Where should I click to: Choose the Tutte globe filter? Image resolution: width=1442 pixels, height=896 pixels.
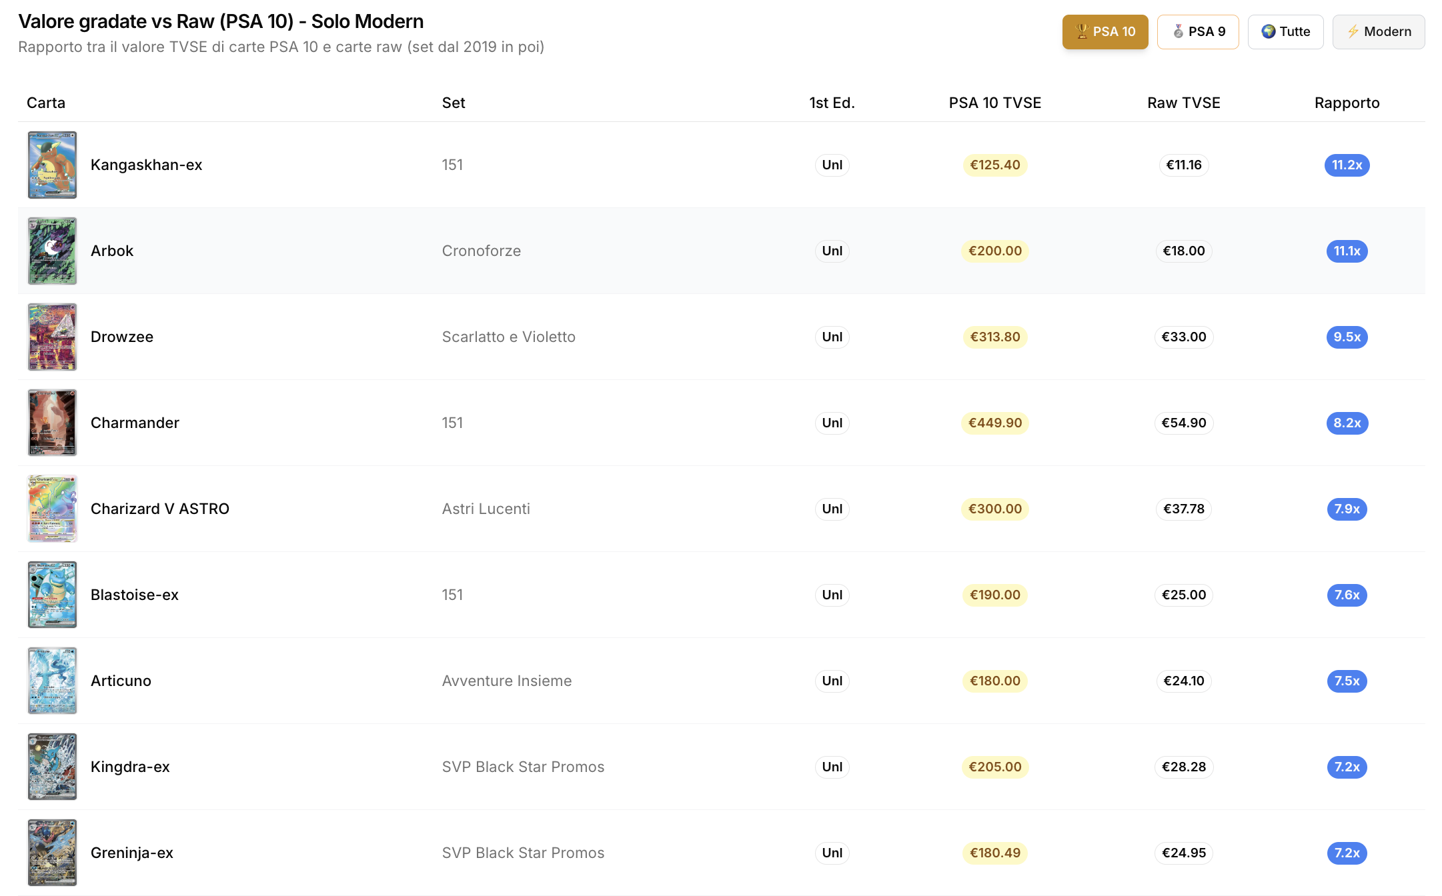[x=1285, y=32]
